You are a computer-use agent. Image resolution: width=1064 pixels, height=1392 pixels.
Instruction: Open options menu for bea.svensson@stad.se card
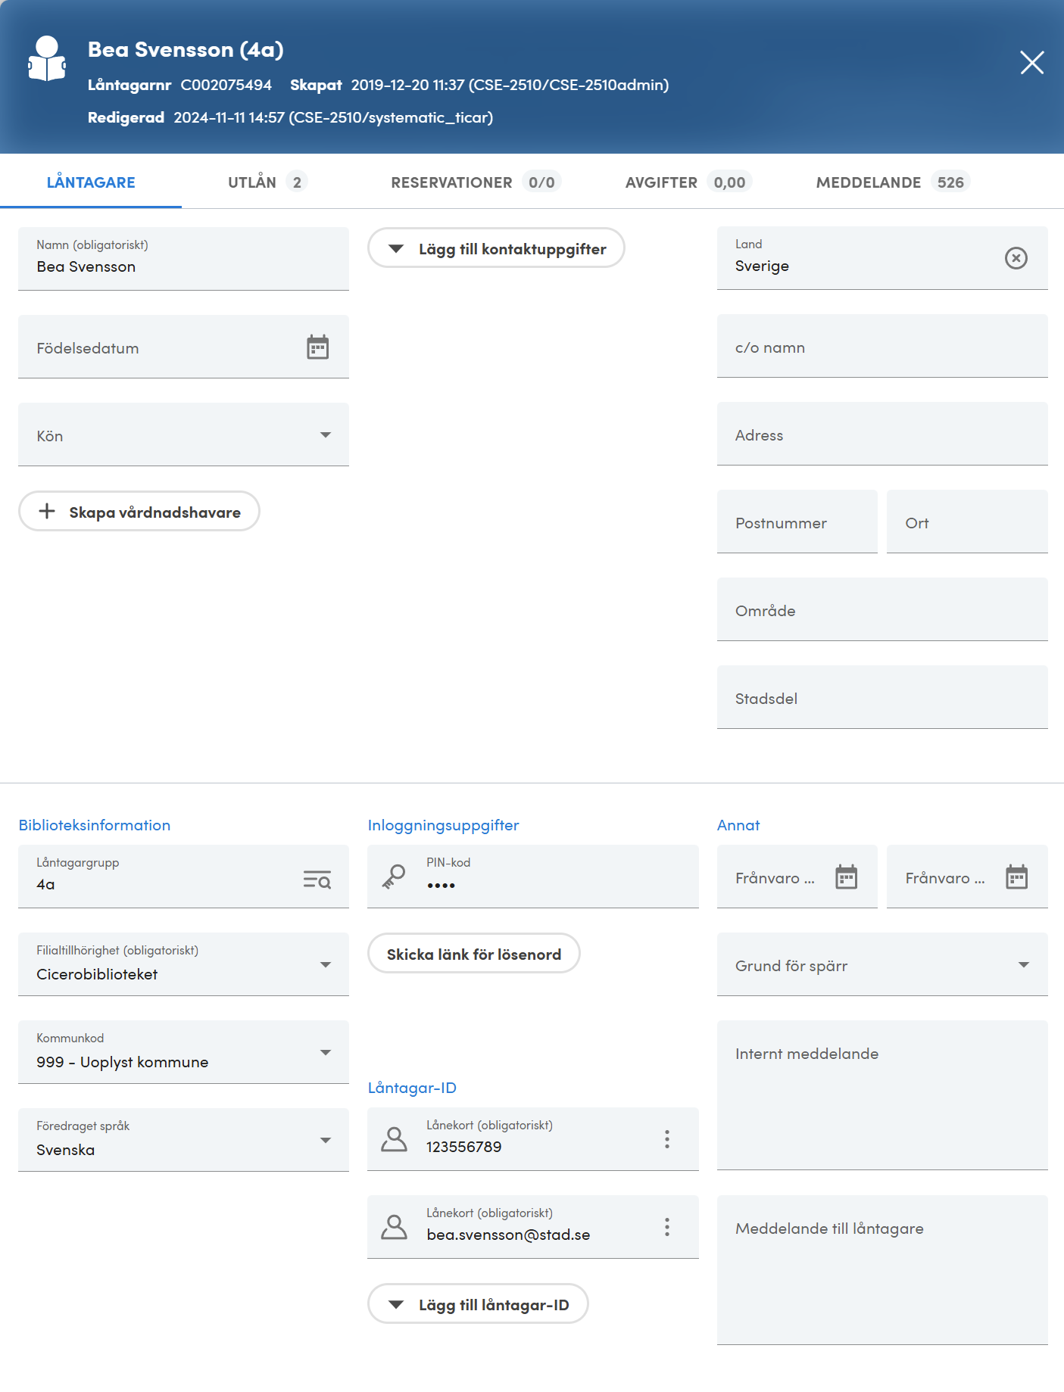(x=667, y=1227)
